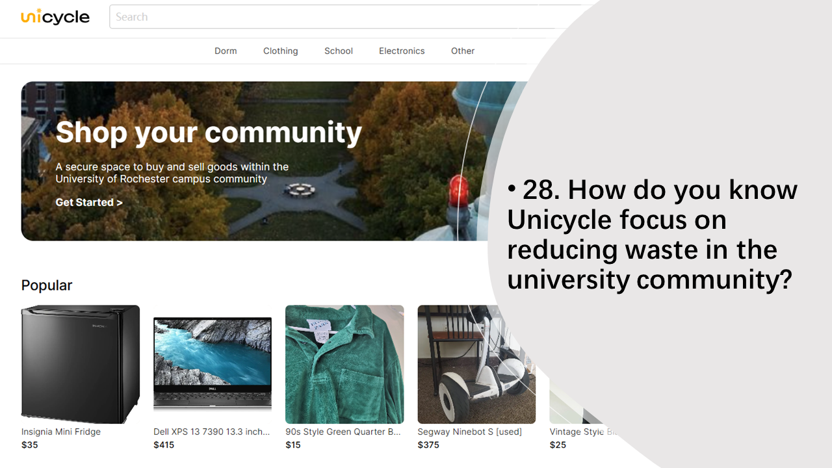Open the Clothing category
This screenshot has height=468, width=832.
[x=281, y=51]
